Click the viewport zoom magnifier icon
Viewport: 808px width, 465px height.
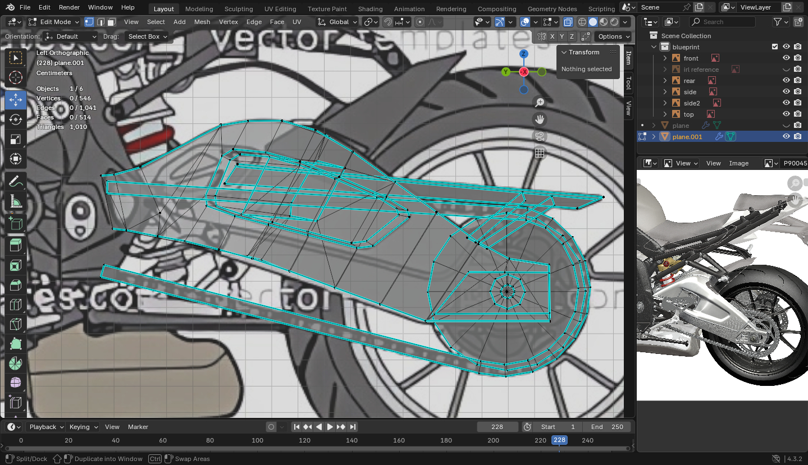point(540,103)
